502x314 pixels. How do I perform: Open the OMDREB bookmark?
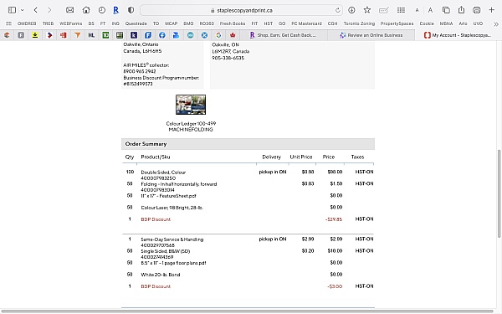click(x=27, y=23)
